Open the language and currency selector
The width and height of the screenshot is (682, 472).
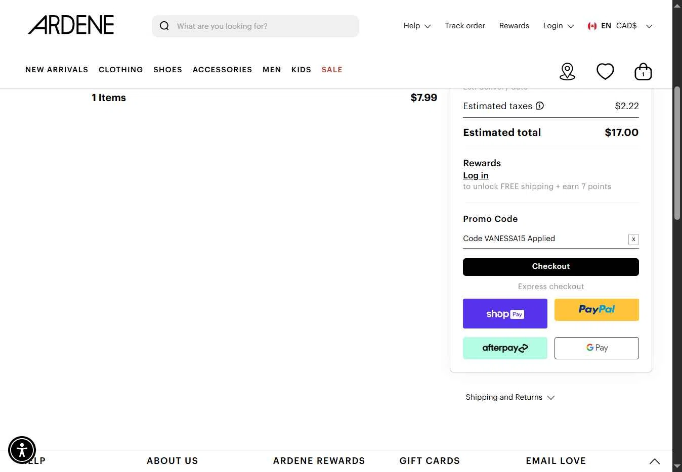pos(620,26)
